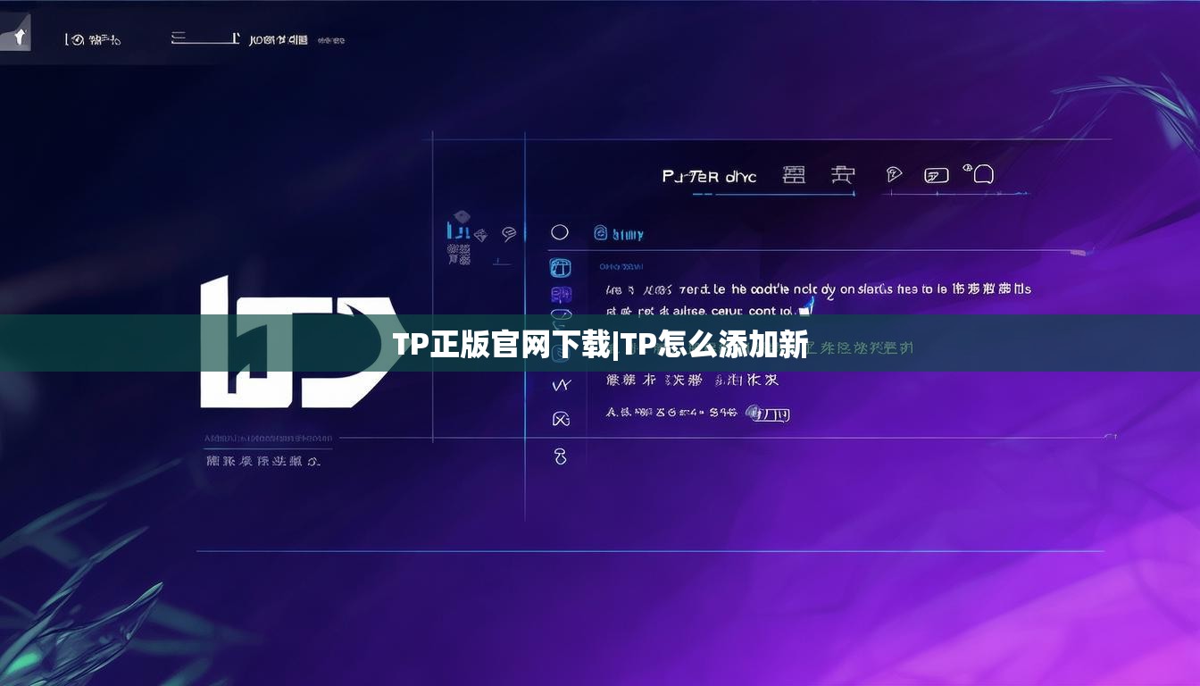Open the grid dropdown beside the PuTeR dhc header
1200x686 pixels.
click(x=795, y=174)
